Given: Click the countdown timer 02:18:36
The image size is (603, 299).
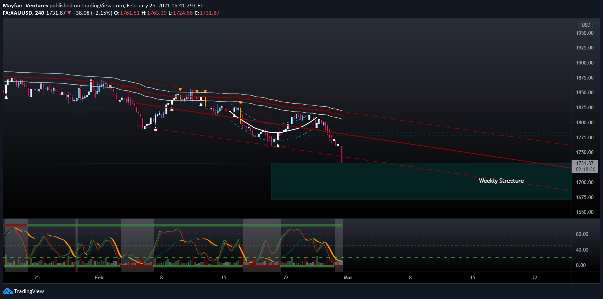Looking at the screenshot, I should (586, 169).
